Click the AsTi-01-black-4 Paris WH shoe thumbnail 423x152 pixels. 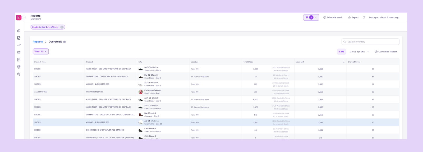click(141, 69)
